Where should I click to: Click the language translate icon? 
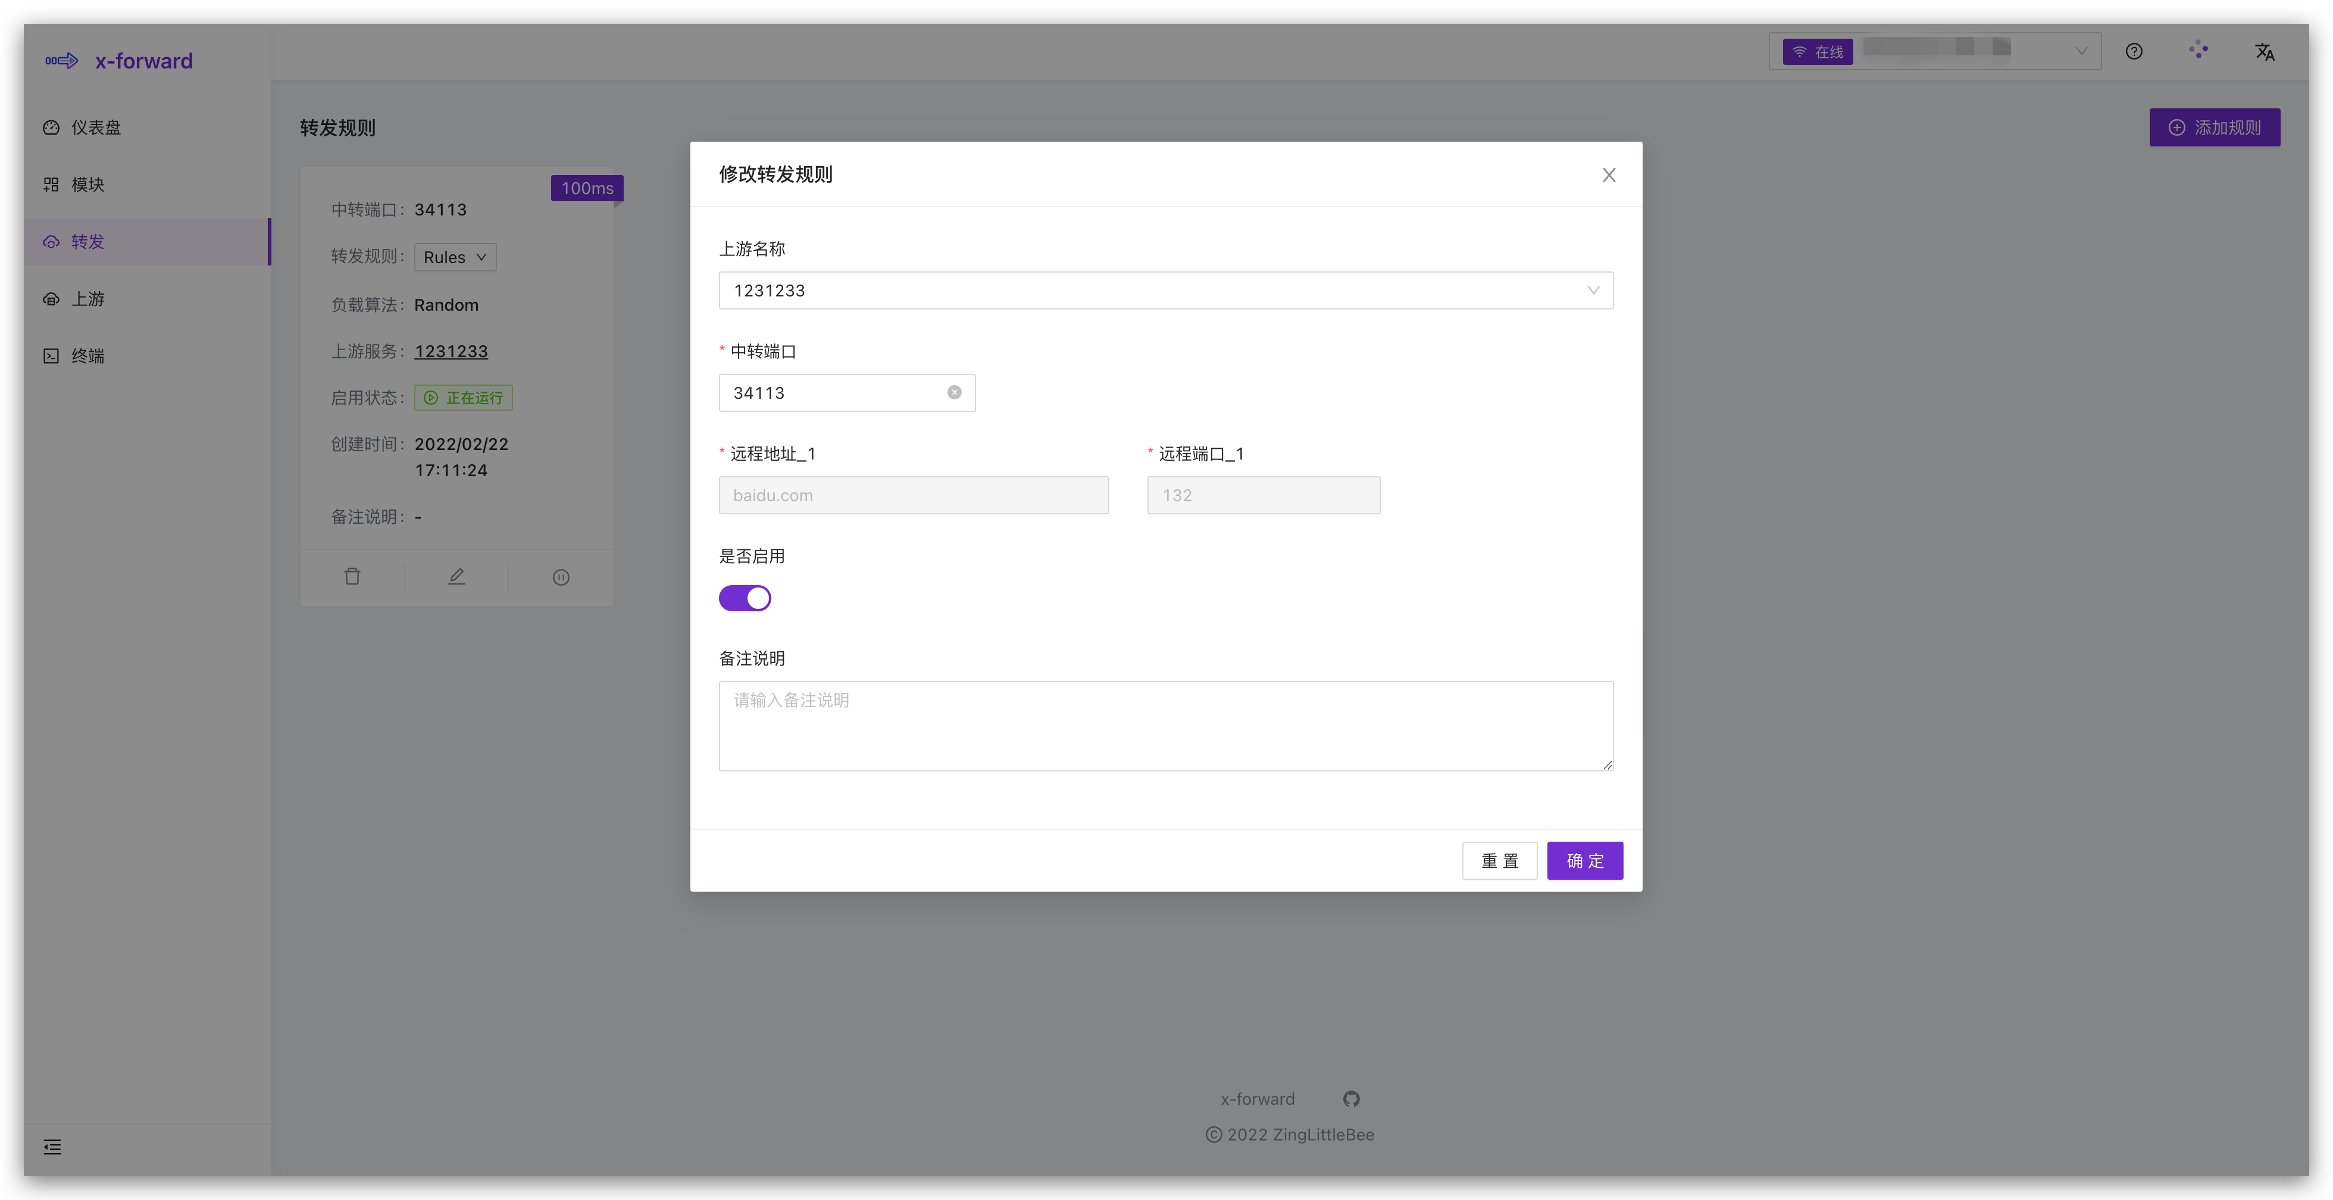2264,52
